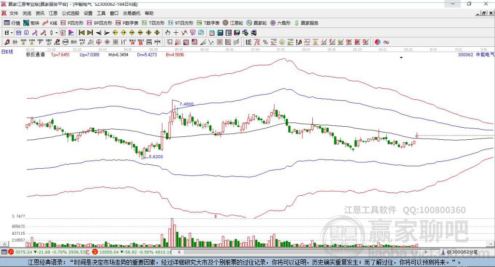
Task: Open the calendar icon showing 21
Action: (x=212, y=33)
